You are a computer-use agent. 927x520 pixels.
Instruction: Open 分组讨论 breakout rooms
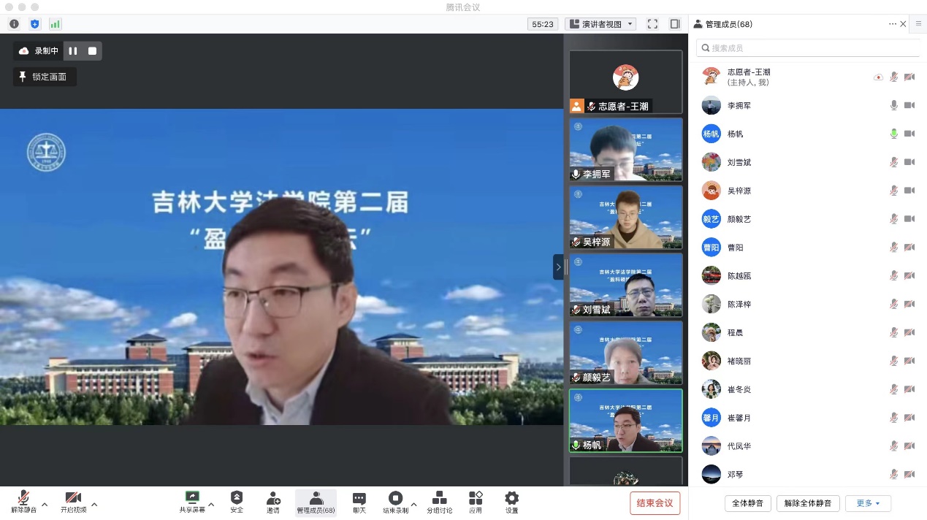pyautogui.click(x=440, y=502)
